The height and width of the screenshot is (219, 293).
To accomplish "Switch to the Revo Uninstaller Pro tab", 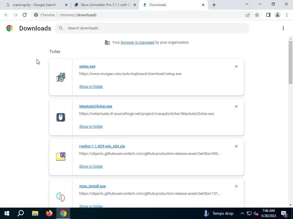I will coord(106,5).
